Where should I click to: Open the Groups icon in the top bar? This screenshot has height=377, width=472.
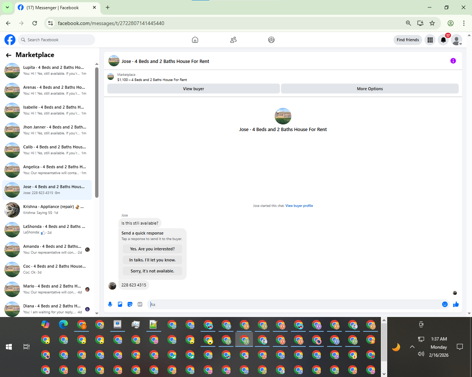271,40
